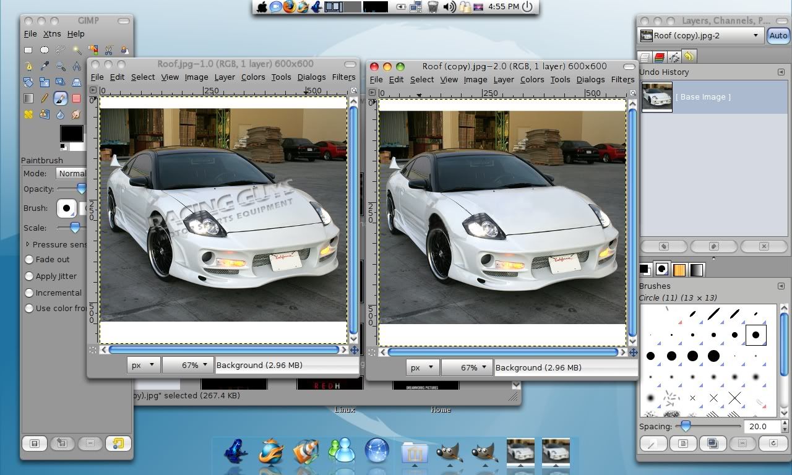Screen dimensions: 792x475
Task: Switch to the Gradients tab in lower dock
Action: tap(697, 270)
